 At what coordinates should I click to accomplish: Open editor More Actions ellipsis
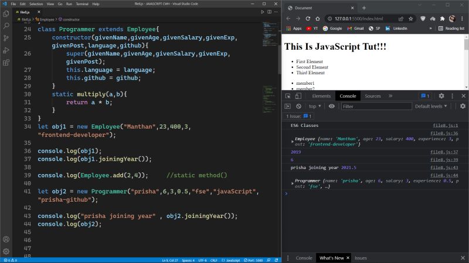point(276,12)
